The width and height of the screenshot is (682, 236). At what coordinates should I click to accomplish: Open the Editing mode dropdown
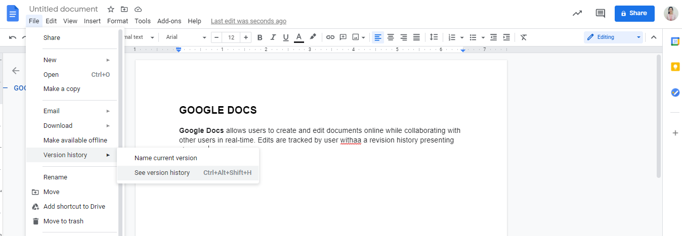tap(613, 37)
